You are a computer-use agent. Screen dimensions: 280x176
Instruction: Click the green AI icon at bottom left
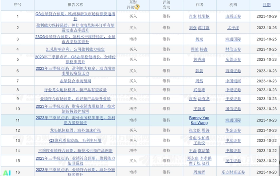[7, 173]
